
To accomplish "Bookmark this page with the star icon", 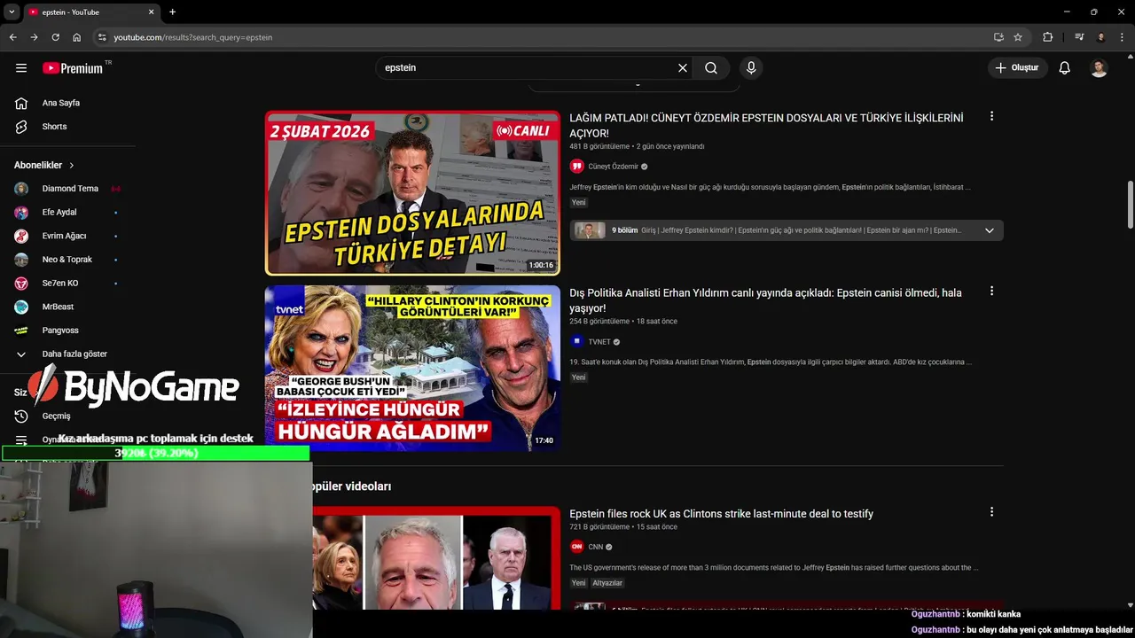I will click(1018, 37).
